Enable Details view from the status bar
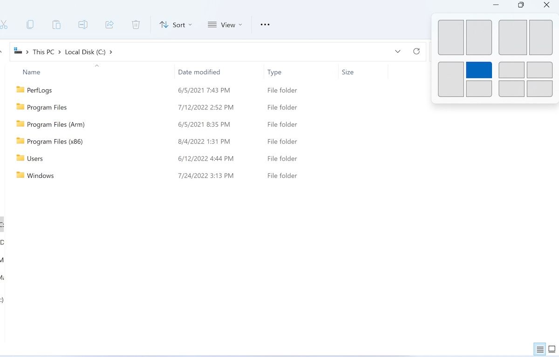The width and height of the screenshot is (559, 357). click(x=539, y=349)
